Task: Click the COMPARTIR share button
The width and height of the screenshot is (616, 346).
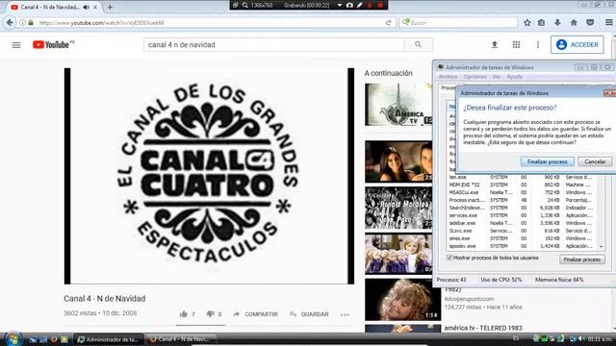Action: pos(255,314)
